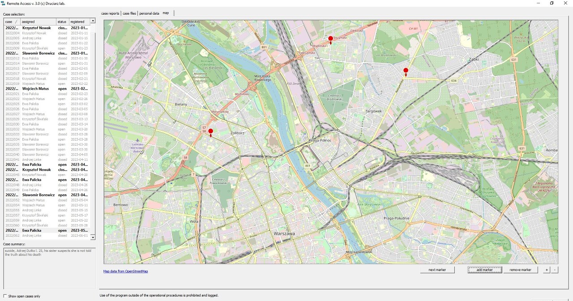
Task: Open Map data from OpenStreetMap link
Action: (x=125, y=271)
